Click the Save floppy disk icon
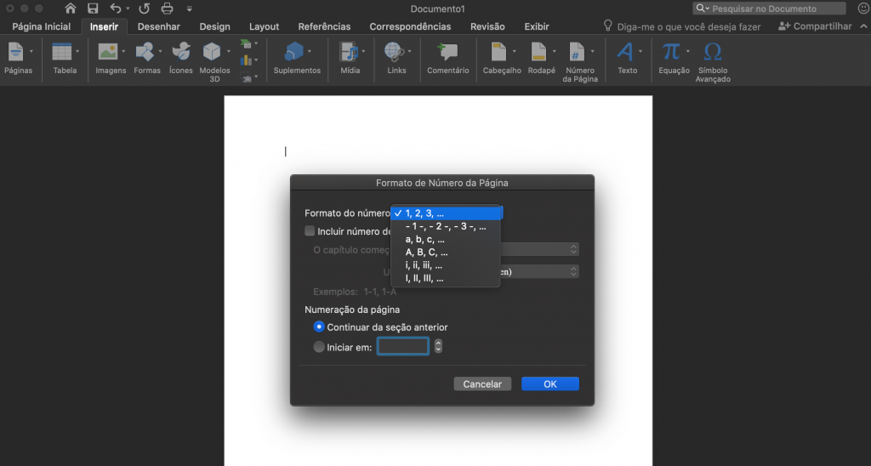The height and width of the screenshot is (466, 871). pyautogui.click(x=93, y=9)
